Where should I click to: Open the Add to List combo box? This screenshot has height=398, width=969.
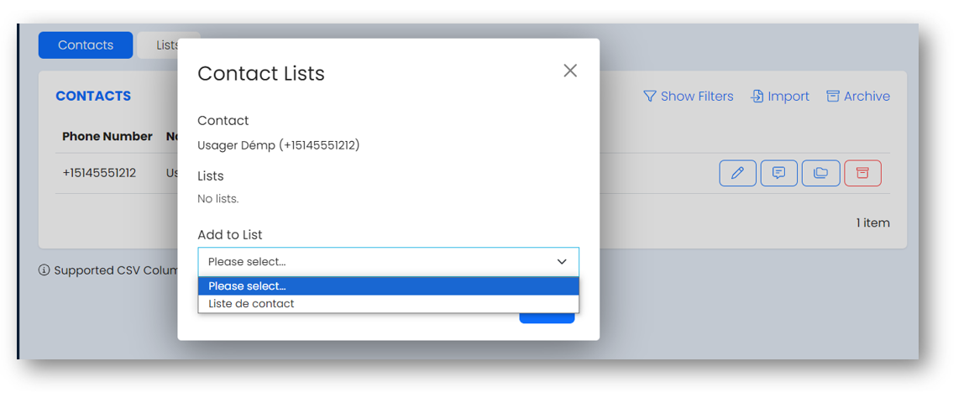(x=388, y=262)
